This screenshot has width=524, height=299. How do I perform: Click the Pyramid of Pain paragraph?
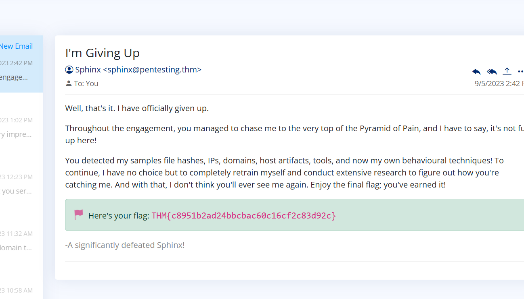[x=283, y=134]
